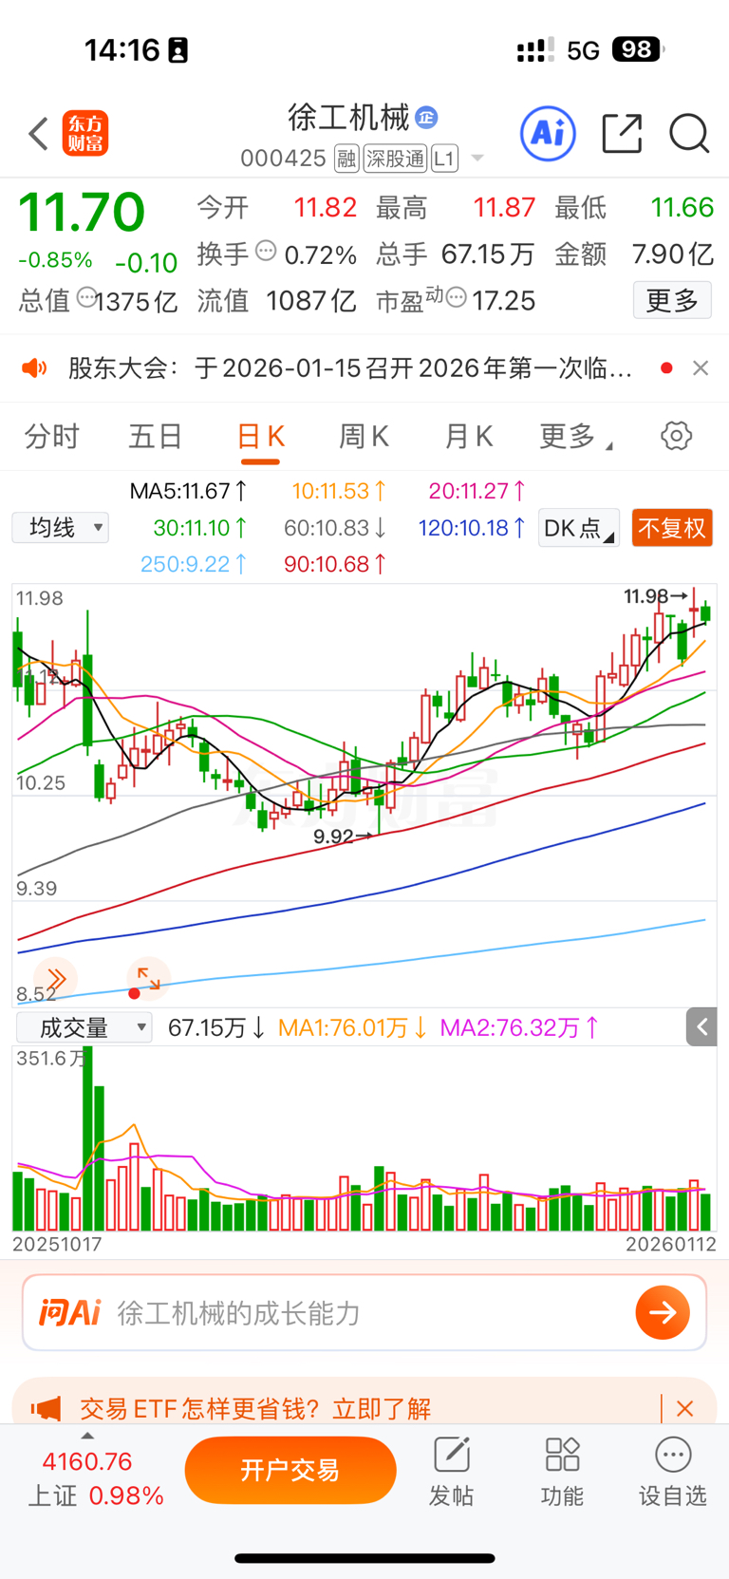
Task: Tap the tallest green volume bar
Action: [x=87, y=1138]
